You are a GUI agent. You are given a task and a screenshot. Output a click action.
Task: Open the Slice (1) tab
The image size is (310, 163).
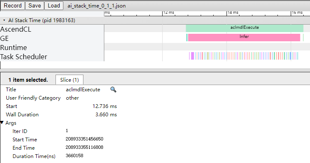tap(69, 80)
